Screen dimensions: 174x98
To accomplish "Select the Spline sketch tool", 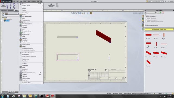I will pyautogui.click(x=14, y=4).
